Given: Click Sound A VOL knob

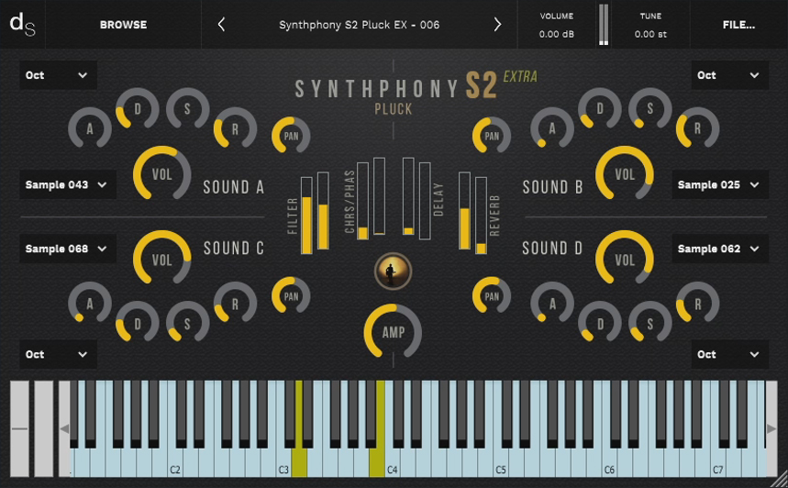Looking at the screenshot, I should (x=161, y=174).
